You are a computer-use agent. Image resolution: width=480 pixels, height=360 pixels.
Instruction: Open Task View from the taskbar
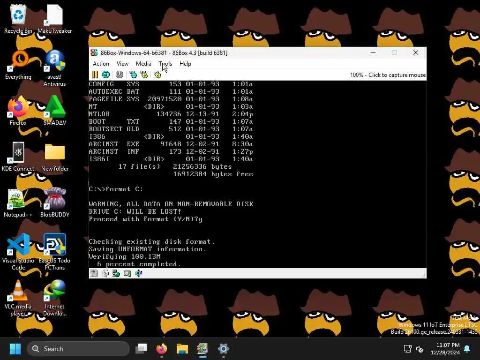[x=141, y=349]
